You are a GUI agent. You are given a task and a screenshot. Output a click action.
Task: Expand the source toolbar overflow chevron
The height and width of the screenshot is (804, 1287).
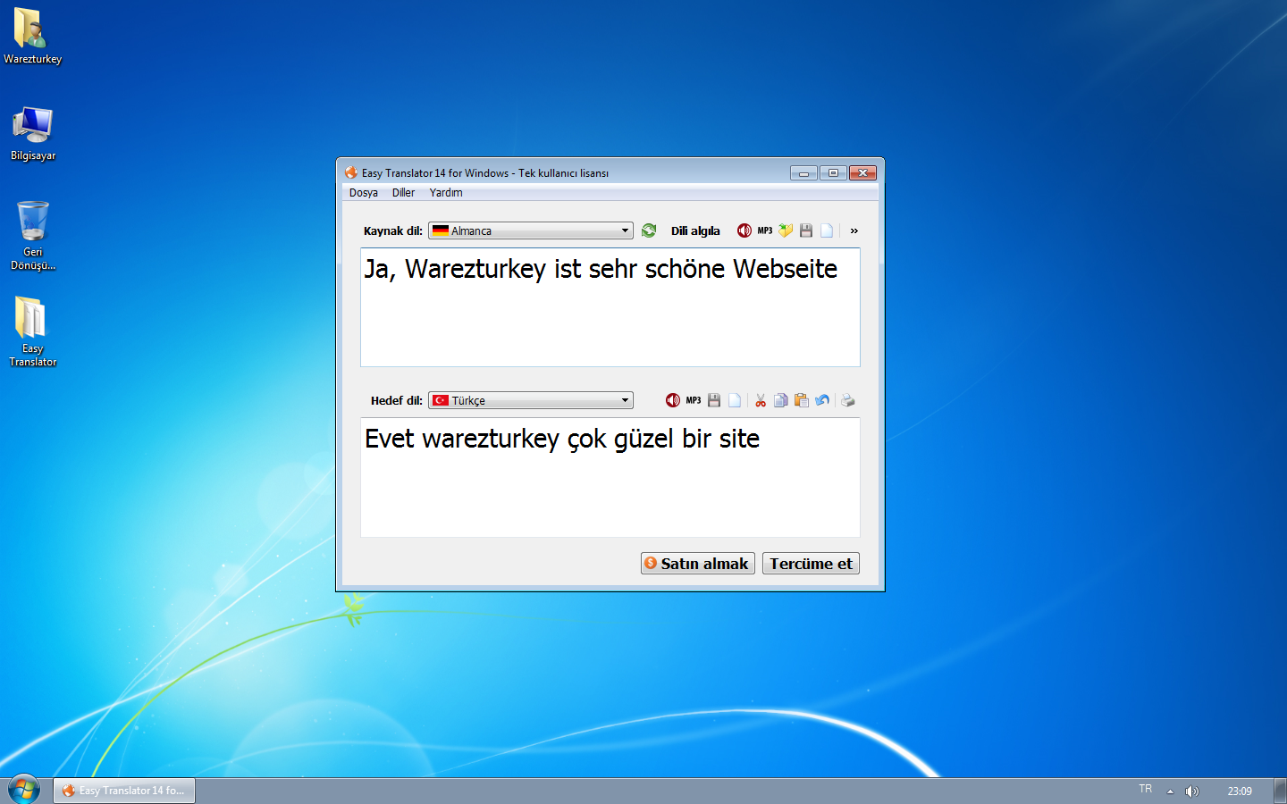coord(854,230)
